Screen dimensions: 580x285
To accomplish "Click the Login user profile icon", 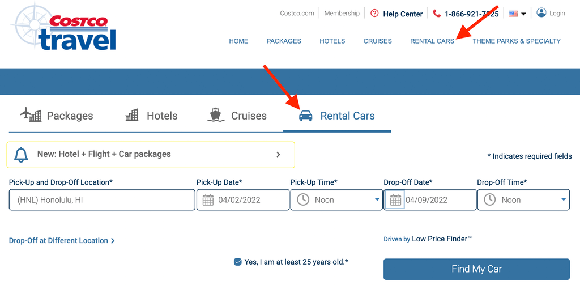I will tap(541, 12).
